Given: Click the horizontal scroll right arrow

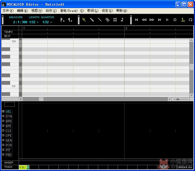Looking at the screenshot, I should click(169, 99).
